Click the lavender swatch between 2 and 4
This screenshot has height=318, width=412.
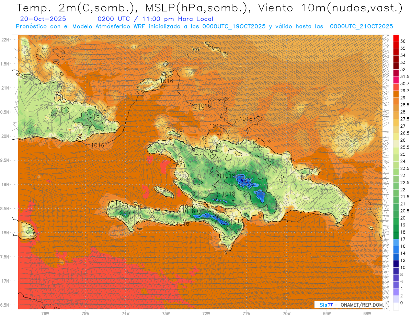click(396, 293)
